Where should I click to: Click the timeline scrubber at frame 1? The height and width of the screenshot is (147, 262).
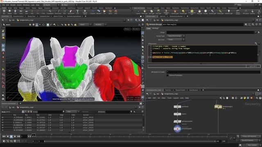click(x=34, y=135)
